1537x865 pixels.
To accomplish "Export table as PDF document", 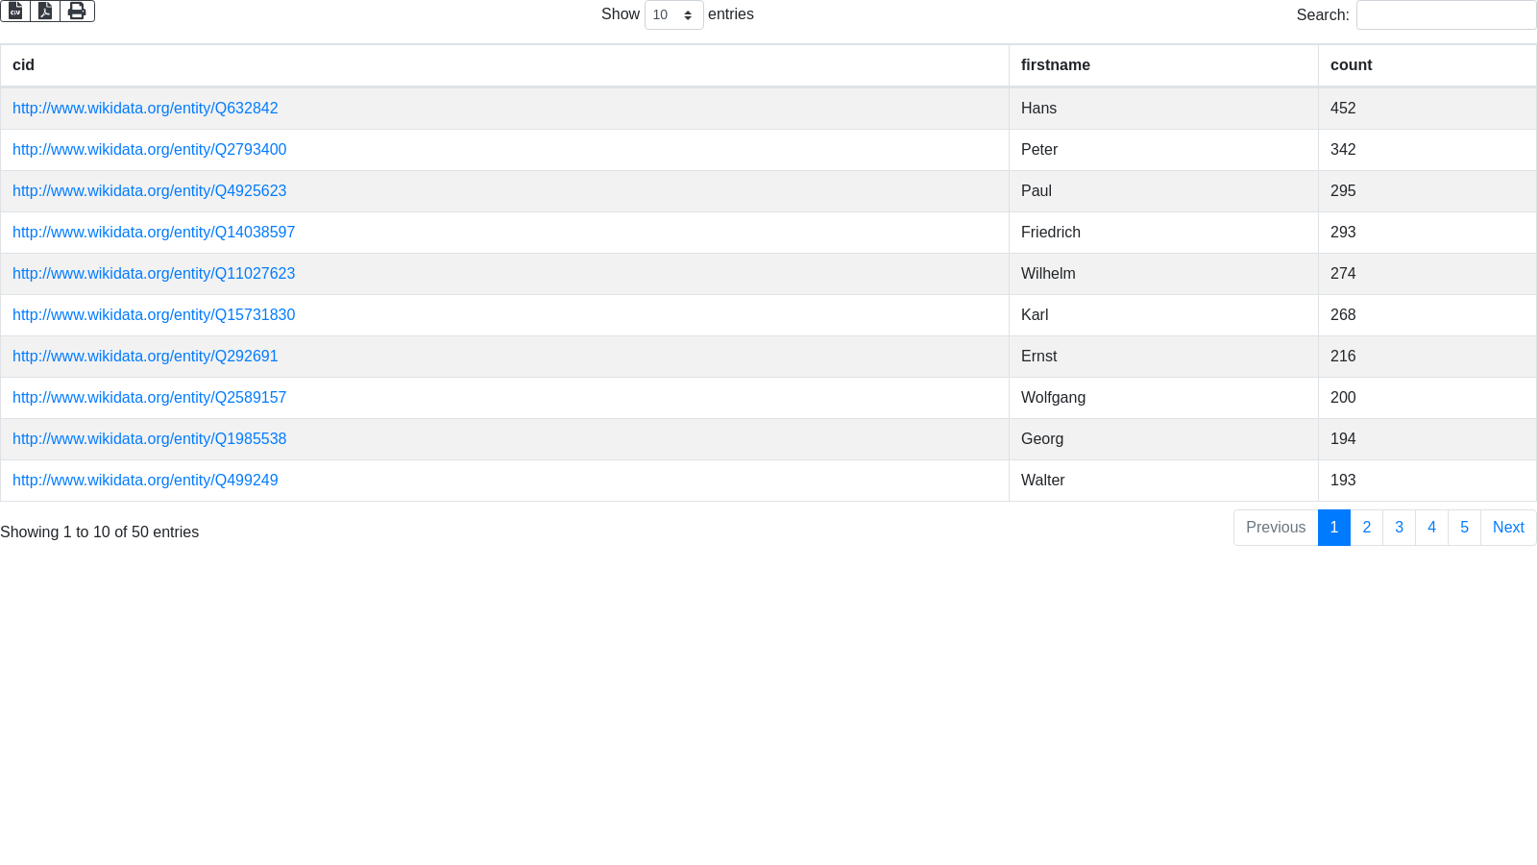I will 45,11.
